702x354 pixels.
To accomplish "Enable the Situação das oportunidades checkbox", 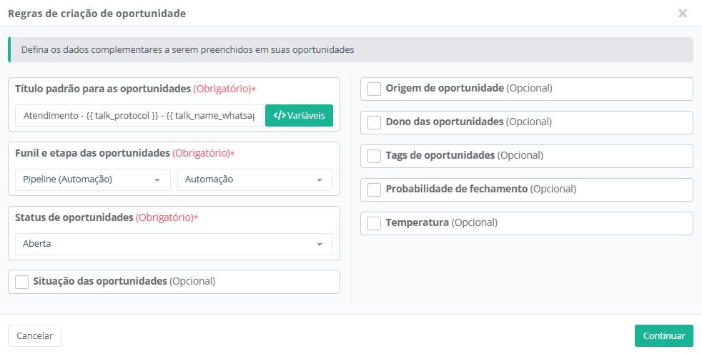I will (x=21, y=282).
